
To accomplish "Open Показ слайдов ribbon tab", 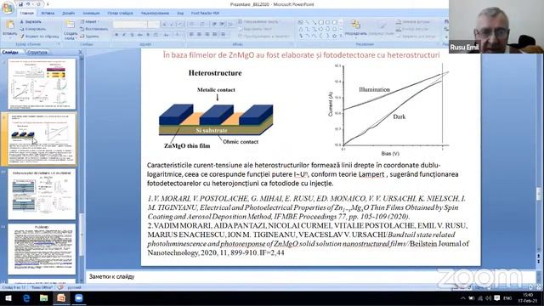I will click(120, 14).
